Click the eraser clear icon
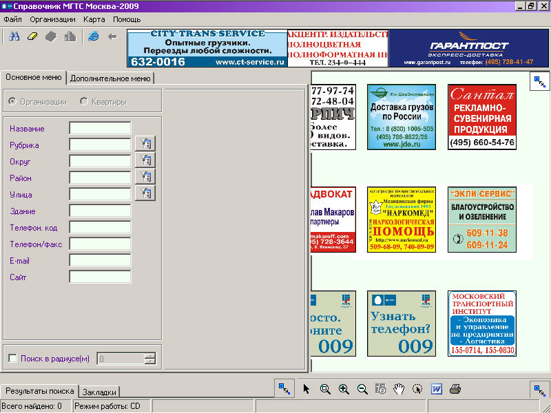Screen dimensions: 551x413 tap(32, 36)
